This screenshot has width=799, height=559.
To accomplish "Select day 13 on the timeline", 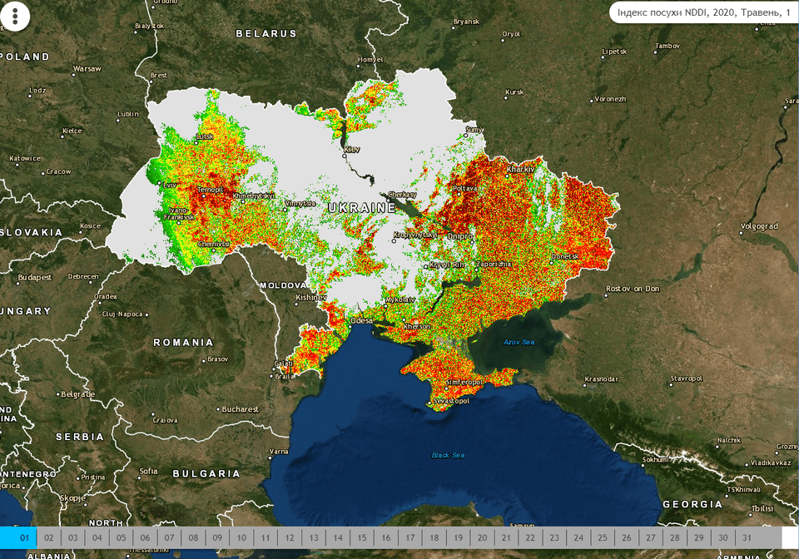I will [x=314, y=537].
